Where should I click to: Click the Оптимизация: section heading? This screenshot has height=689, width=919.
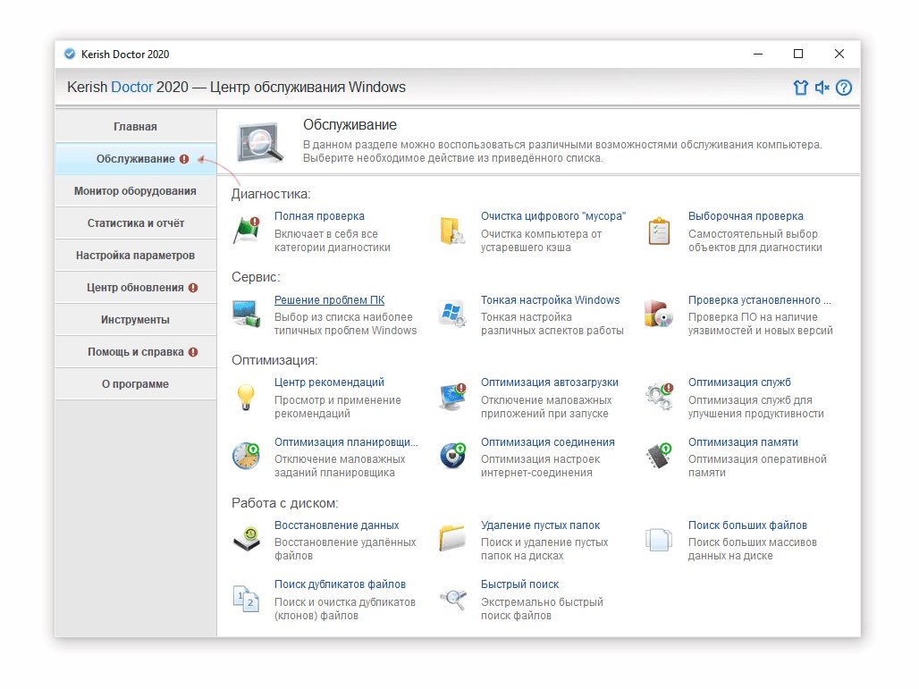tap(274, 360)
